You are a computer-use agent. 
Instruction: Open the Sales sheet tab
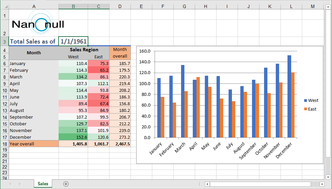(43, 184)
